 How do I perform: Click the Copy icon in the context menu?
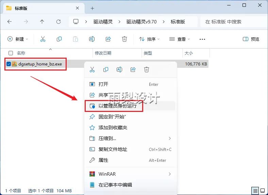[106, 70]
